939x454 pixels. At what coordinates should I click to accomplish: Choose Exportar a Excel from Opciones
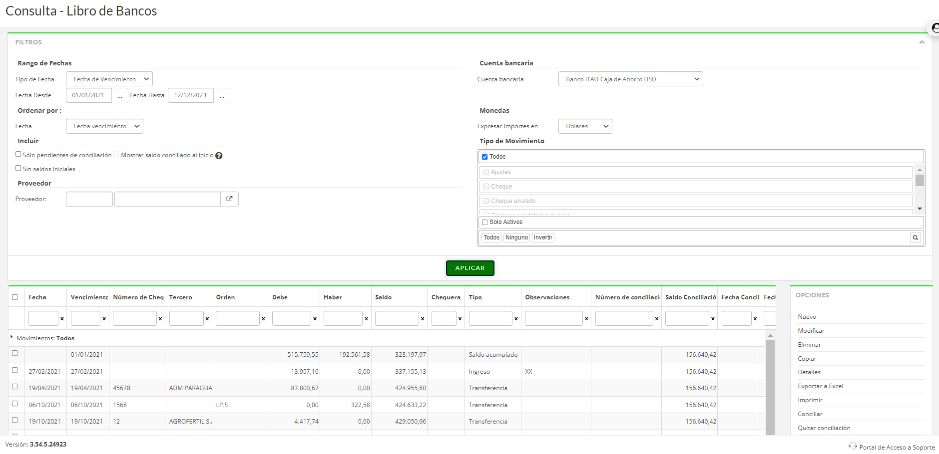[x=821, y=386]
